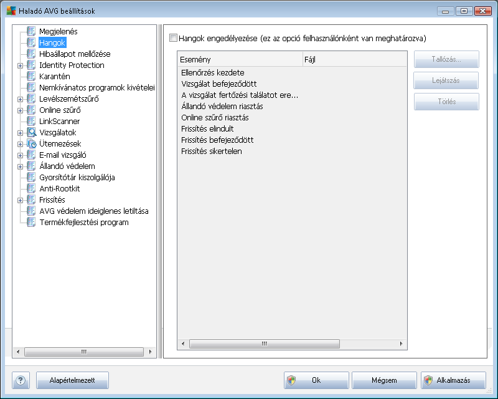Enable the Hangok engedélyezése checkbox

(x=173, y=38)
